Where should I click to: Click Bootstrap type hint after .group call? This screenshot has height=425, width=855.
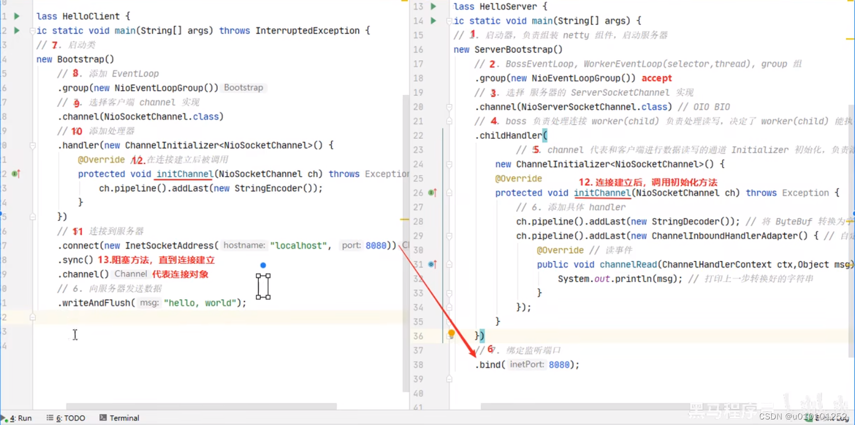(x=244, y=88)
